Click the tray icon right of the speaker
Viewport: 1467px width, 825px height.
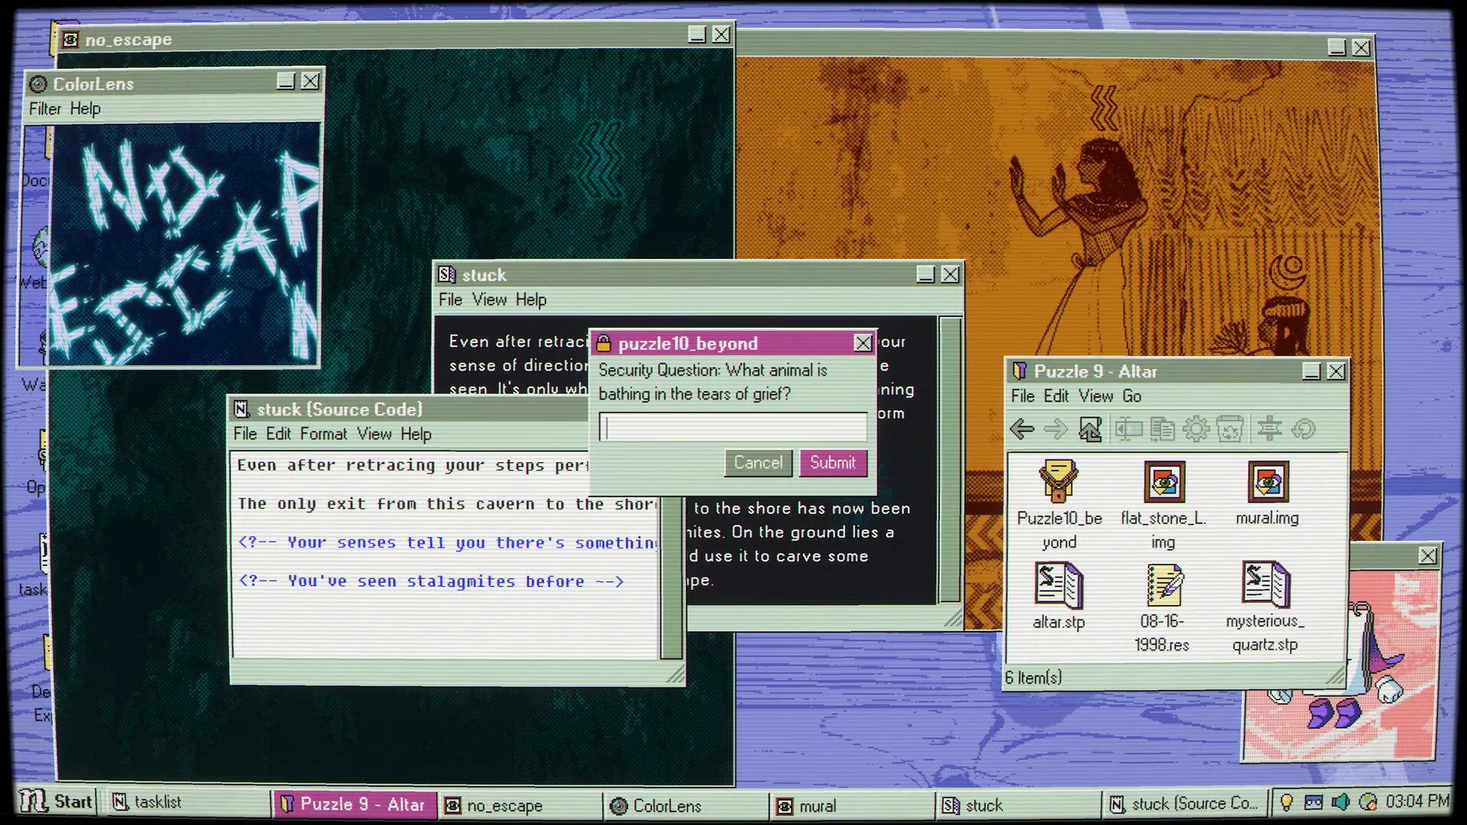1368,802
